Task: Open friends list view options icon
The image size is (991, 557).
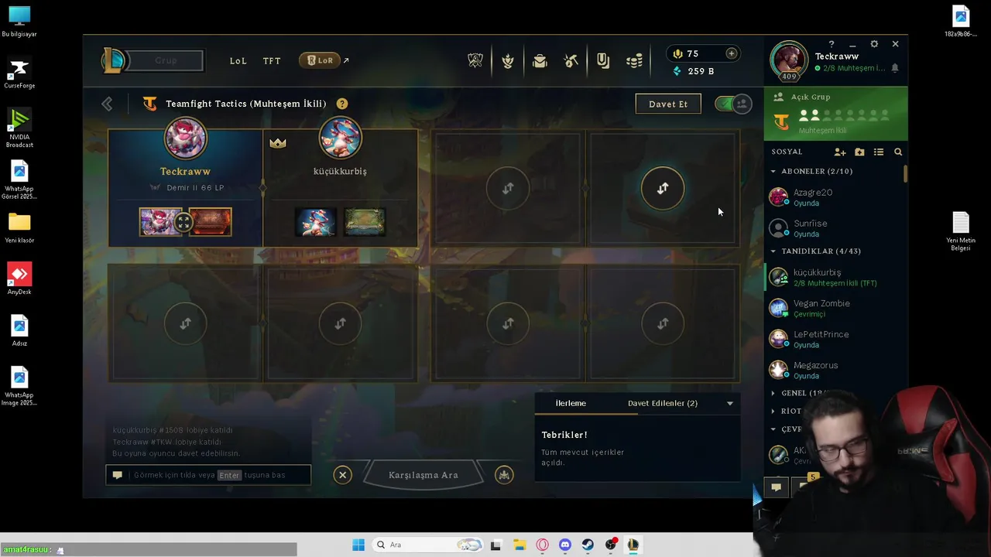Action: tap(879, 152)
